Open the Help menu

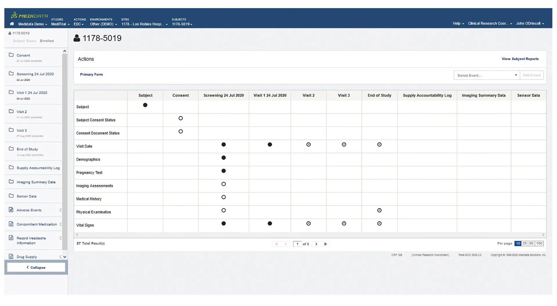(x=458, y=23)
